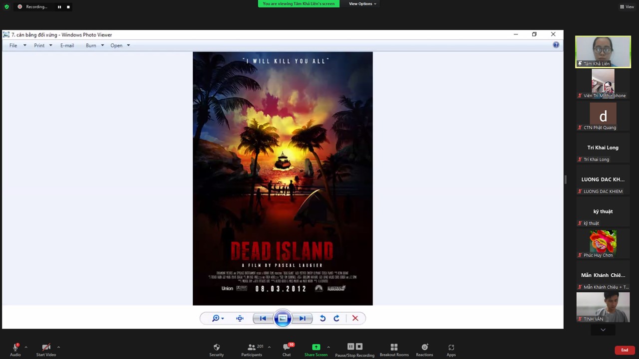Click the Photo Viewer help icon
Image resolution: width=639 pixels, height=359 pixels.
(x=556, y=45)
